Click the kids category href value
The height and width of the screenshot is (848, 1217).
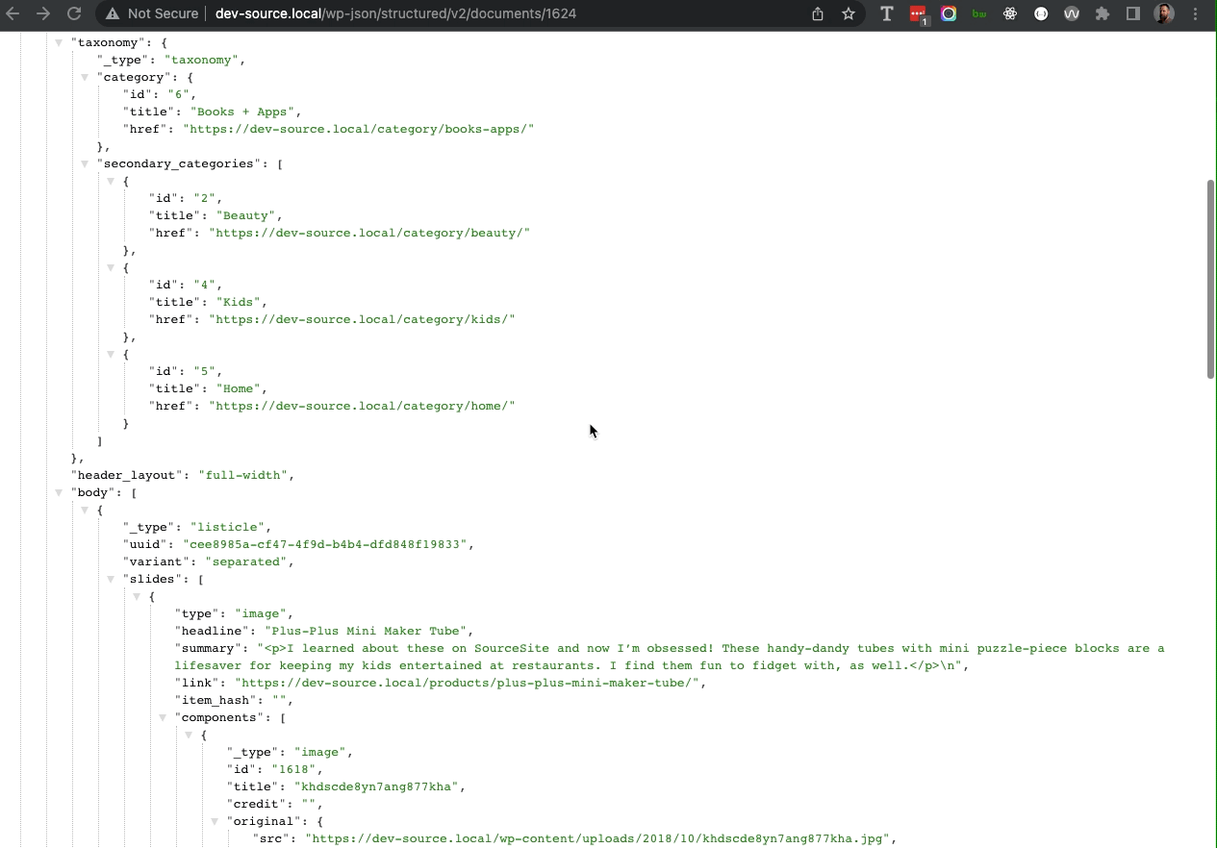(362, 319)
